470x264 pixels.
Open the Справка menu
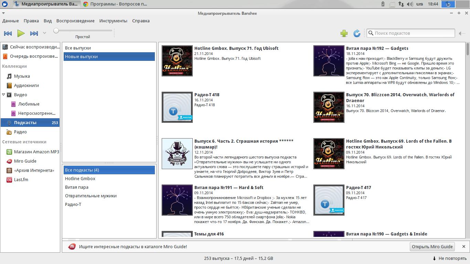pyautogui.click(x=141, y=21)
